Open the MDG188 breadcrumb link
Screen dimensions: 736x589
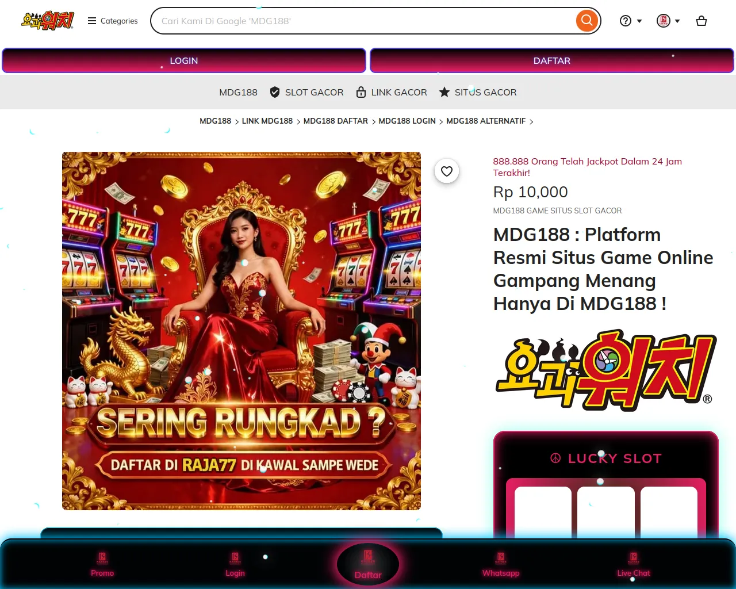point(215,121)
